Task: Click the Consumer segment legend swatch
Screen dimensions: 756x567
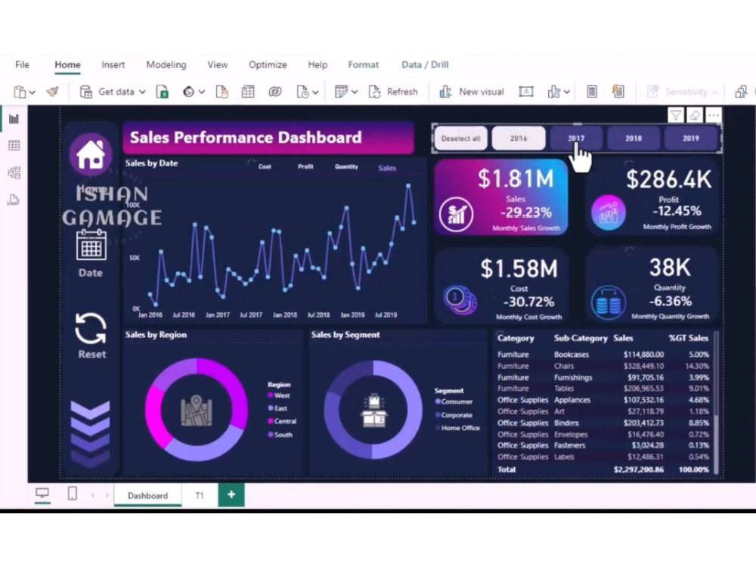Action: [438, 401]
